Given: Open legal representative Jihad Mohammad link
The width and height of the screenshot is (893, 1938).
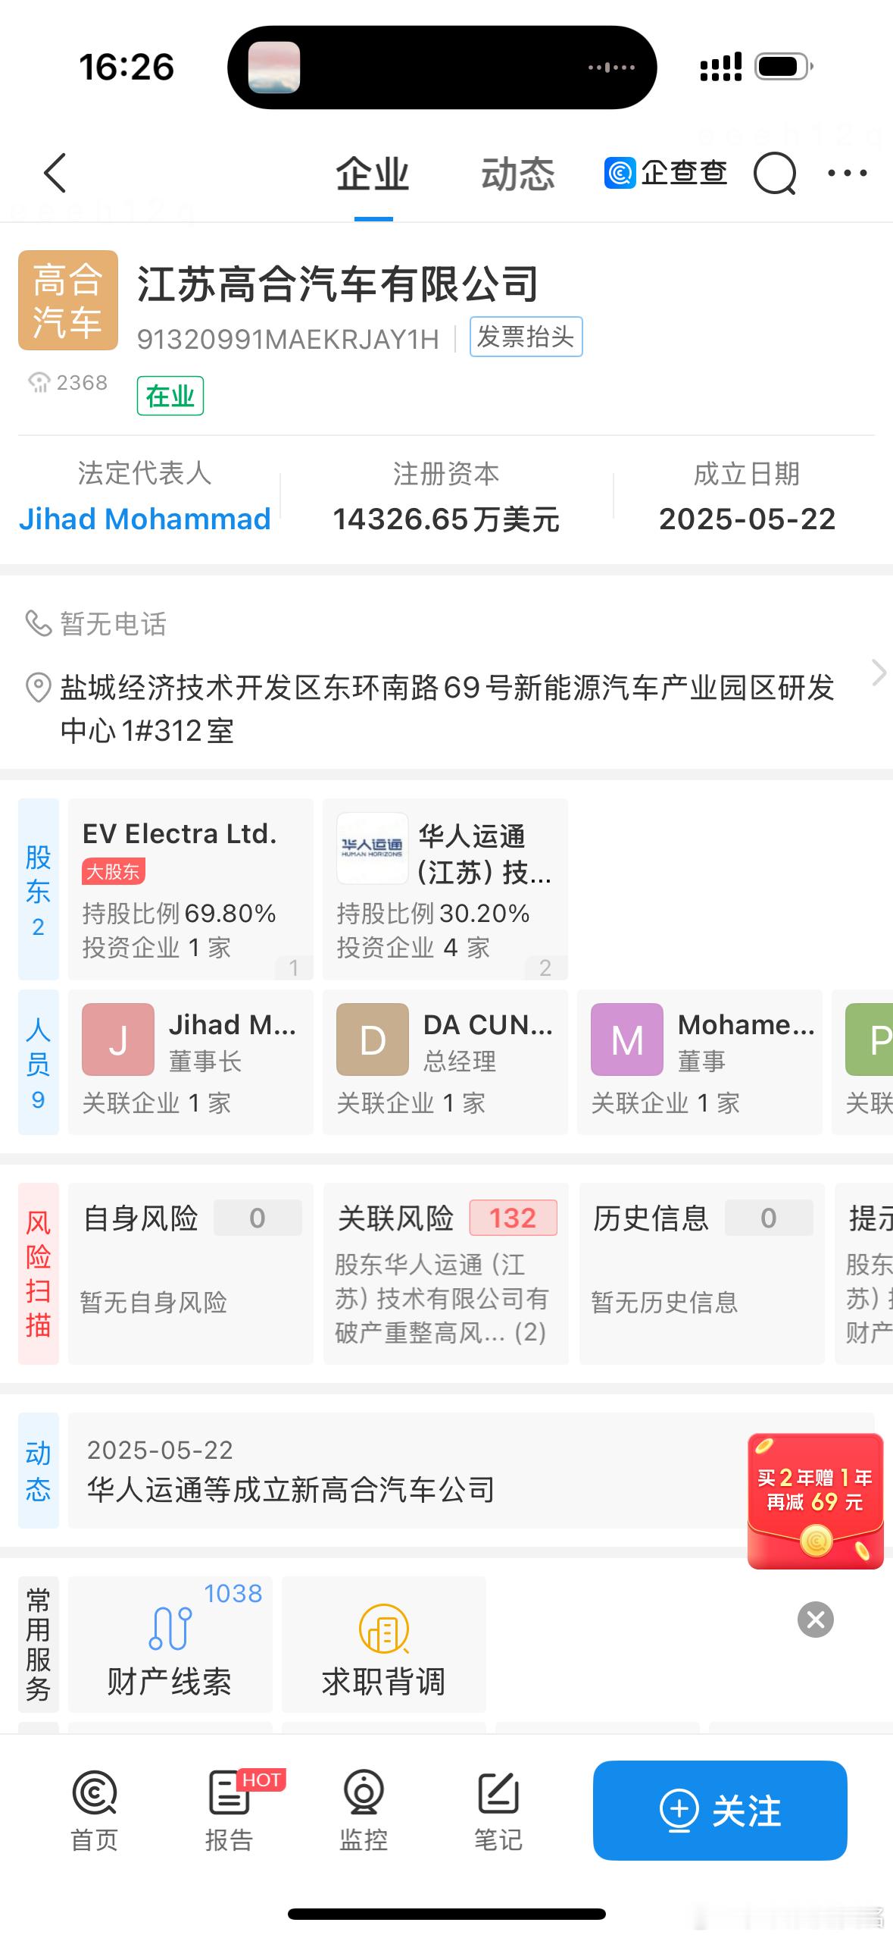Looking at the screenshot, I should point(145,519).
